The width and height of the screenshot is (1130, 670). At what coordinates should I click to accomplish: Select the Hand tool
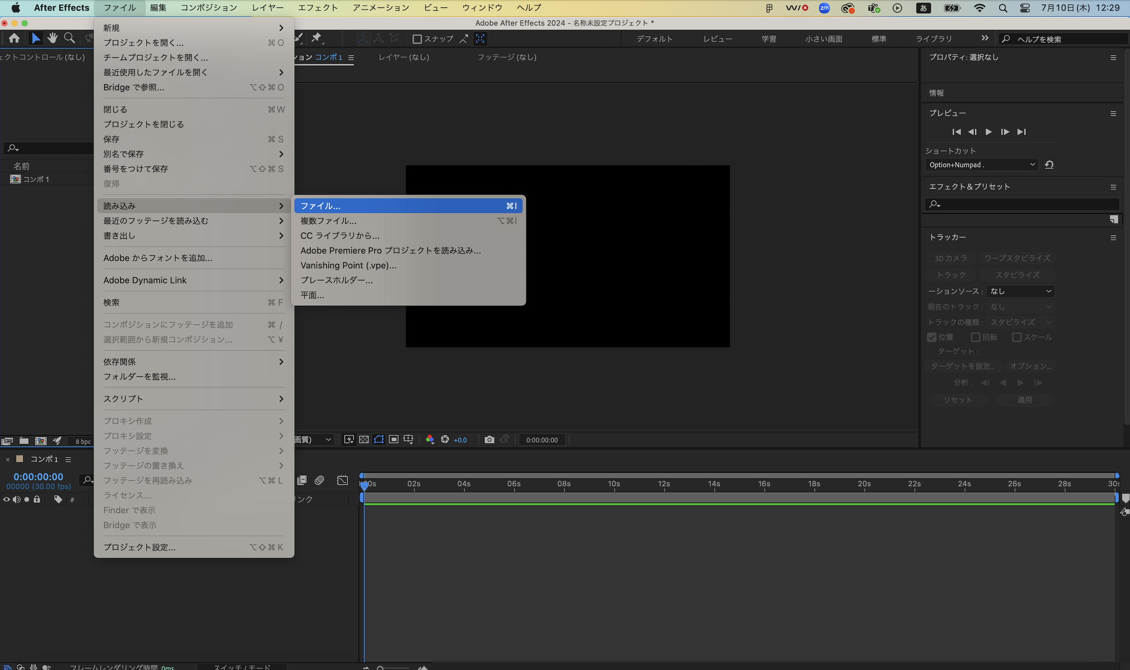(x=52, y=38)
